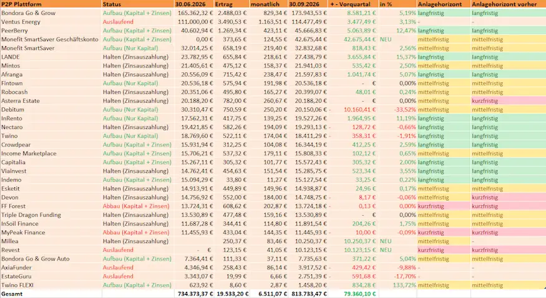
Task: Select 'Abbau (Kapital + Zinsen)' for FF Forest
Action: click(x=138, y=206)
